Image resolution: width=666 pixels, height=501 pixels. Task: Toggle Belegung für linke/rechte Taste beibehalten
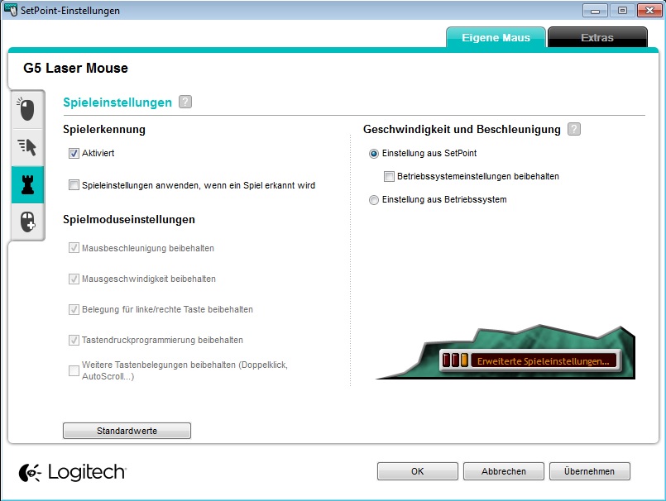(x=74, y=309)
